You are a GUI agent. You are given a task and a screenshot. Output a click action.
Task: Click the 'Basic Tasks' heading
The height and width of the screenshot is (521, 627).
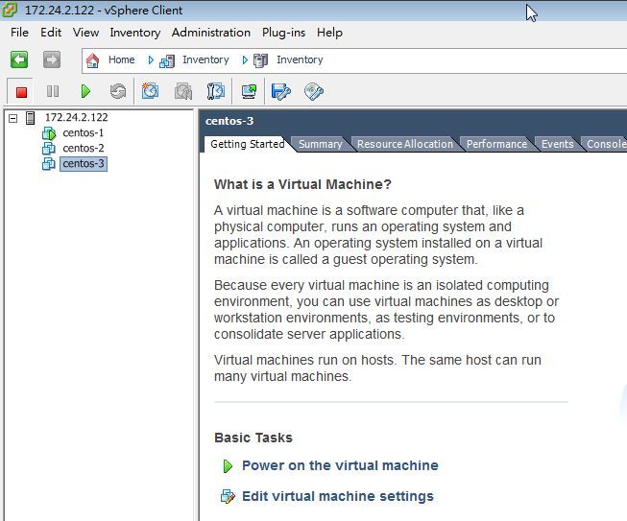pos(253,438)
